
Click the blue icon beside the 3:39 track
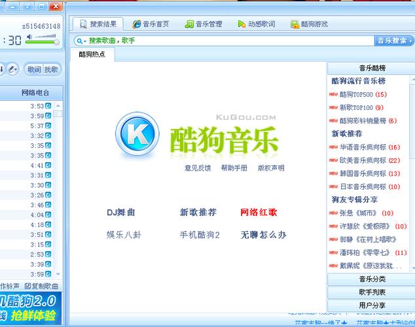[48, 264]
